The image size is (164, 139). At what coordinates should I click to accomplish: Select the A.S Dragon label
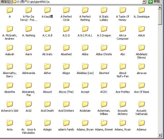(104, 35)
